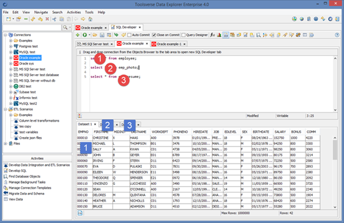Viewport: 344px width, 223px height.
Task: Click the magnifier find icon in SQL toolbar
Action: [x=259, y=35]
